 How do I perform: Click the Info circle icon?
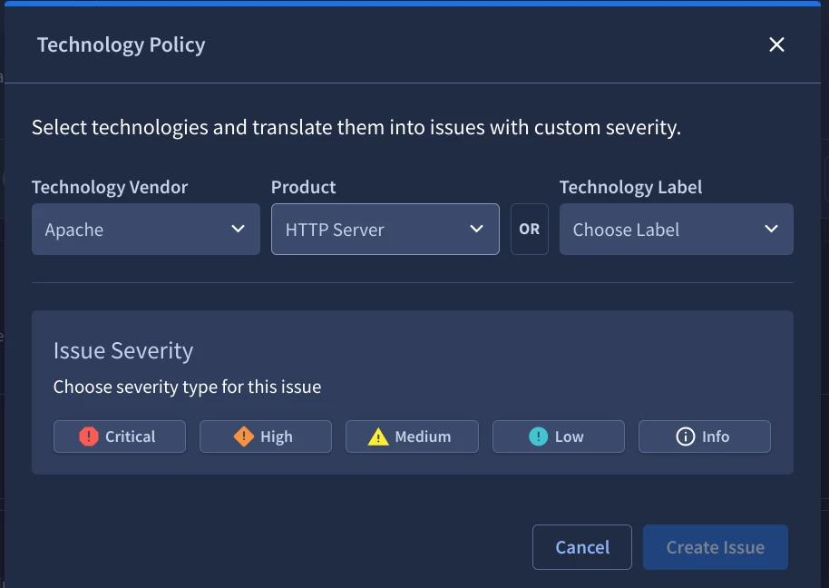pyautogui.click(x=685, y=436)
